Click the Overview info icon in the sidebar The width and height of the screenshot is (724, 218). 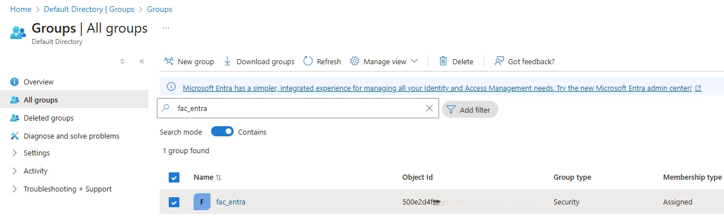pos(15,82)
